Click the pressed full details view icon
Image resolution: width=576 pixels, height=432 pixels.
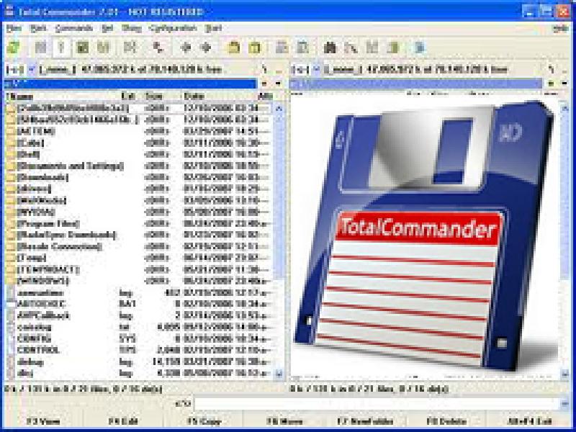[x=61, y=48]
